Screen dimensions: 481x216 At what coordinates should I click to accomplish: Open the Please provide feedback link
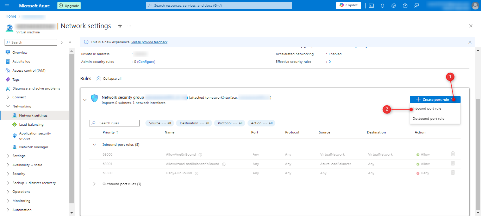149,42
